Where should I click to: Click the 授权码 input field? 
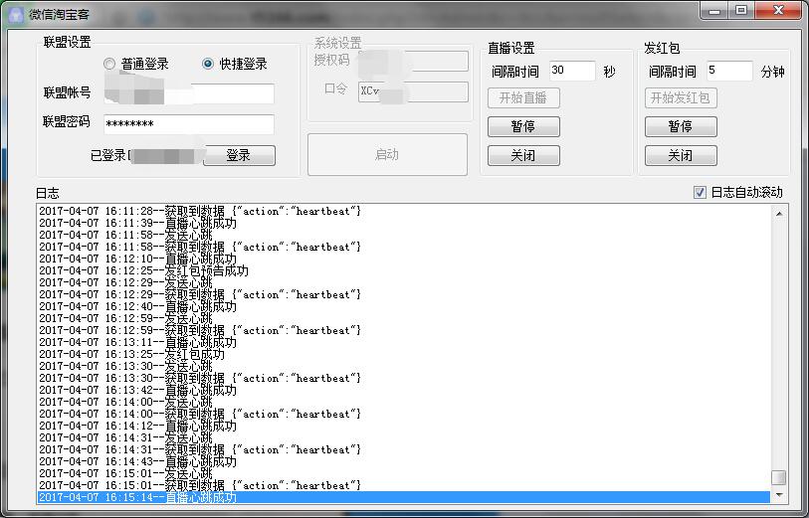coord(413,61)
